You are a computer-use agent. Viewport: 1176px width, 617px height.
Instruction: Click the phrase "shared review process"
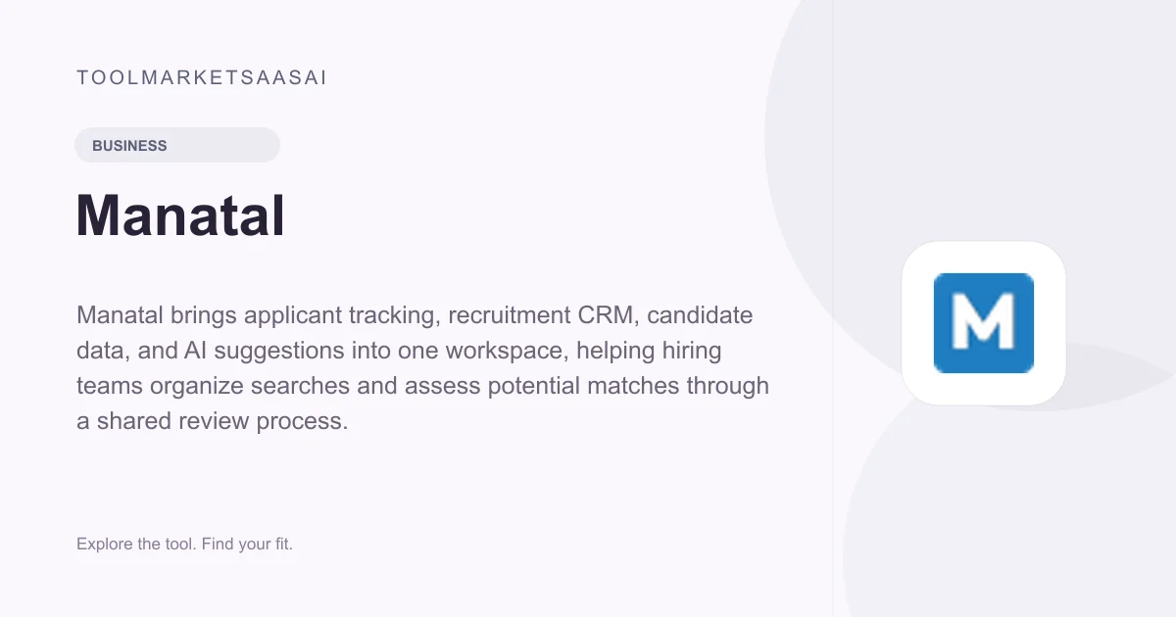tap(222, 421)
